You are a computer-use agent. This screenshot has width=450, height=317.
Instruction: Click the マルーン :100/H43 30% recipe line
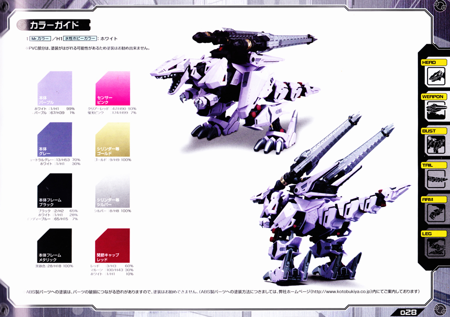point(112,270)
